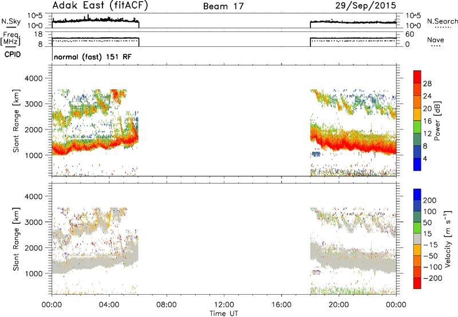Click the "1000" tick of the velocity panel
458x317 pixels.
[33, 274]
